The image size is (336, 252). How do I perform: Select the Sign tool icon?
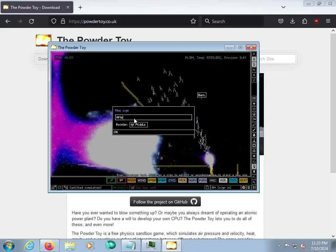coord(121,180)
